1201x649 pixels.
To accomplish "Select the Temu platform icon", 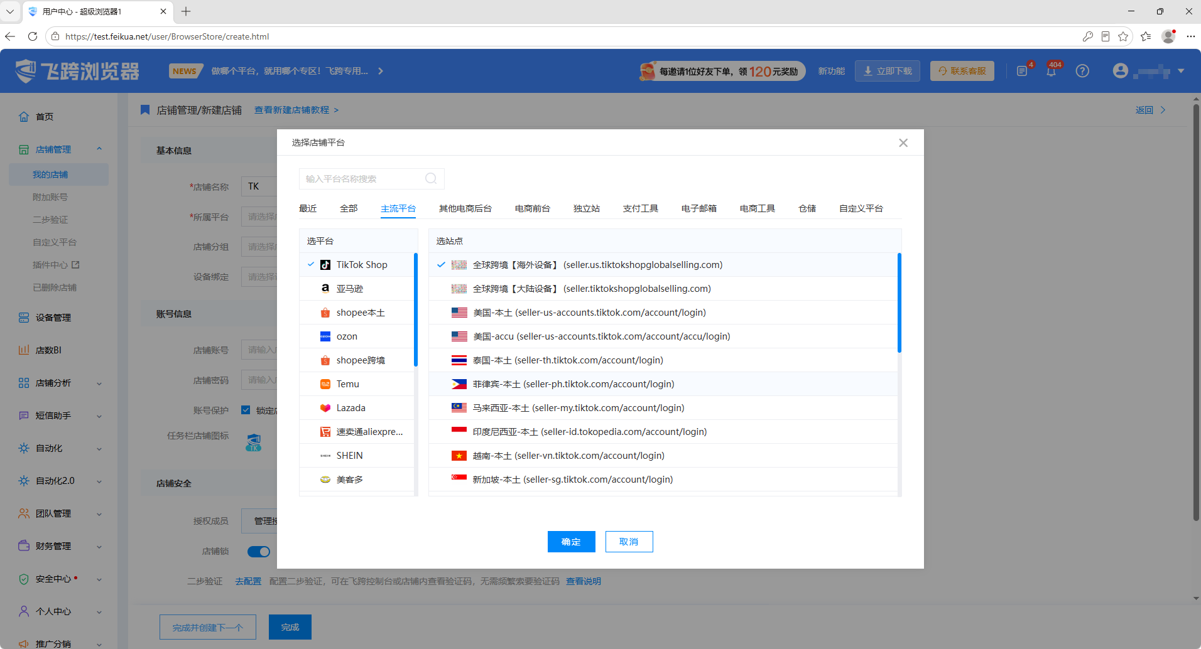I will [x=325, y=384].
